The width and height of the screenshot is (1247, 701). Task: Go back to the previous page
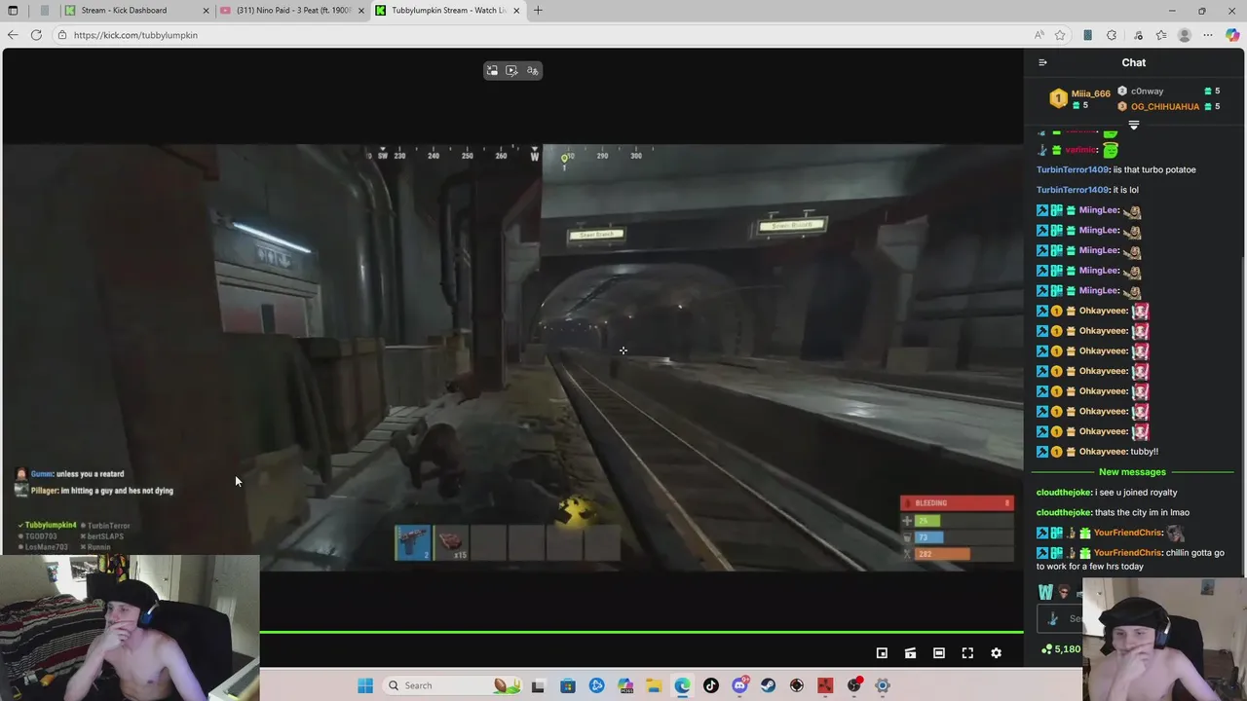pos(13,35)
